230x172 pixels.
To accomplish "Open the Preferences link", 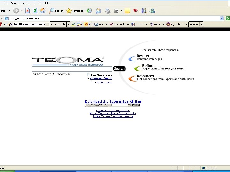I will tap(104, 82).
